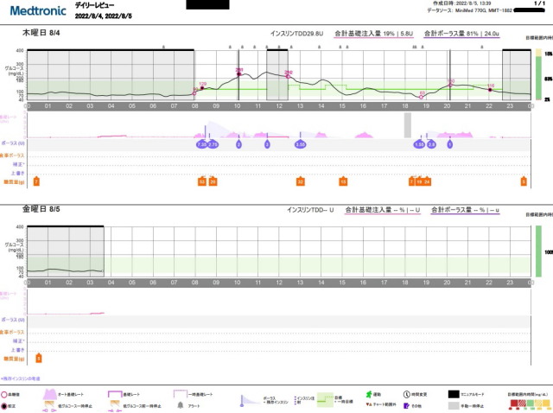Click the 3.55 U bolus marker
The height and width of the screenshot is (413, 553).
click(x=301, y=144)
